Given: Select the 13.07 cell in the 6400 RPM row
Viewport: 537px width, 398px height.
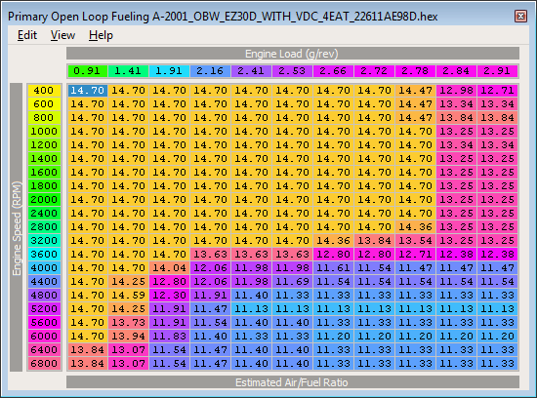Looking at the screenshot, I should (129, 350).
